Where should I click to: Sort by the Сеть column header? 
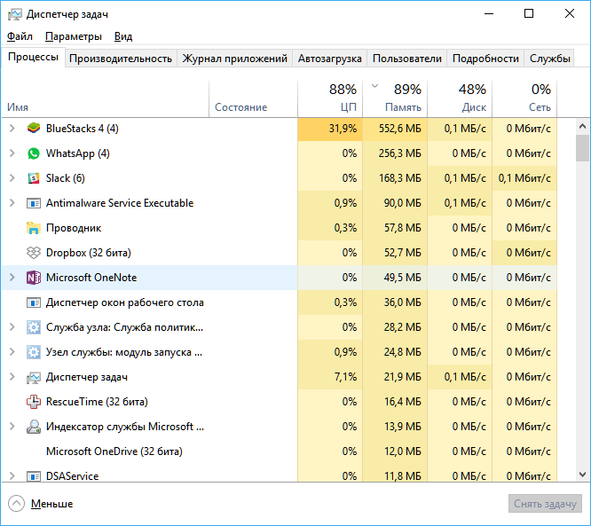[x=524, y=98]
